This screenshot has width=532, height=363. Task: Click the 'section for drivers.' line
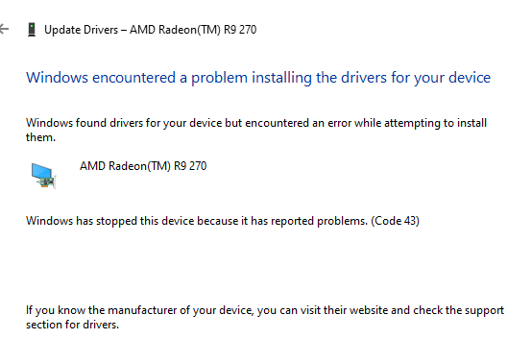[72, 325]
